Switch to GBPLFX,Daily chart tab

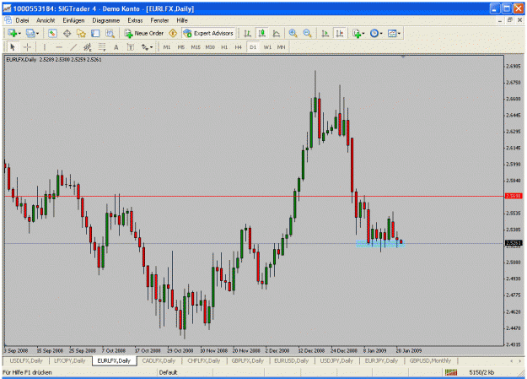247,360
